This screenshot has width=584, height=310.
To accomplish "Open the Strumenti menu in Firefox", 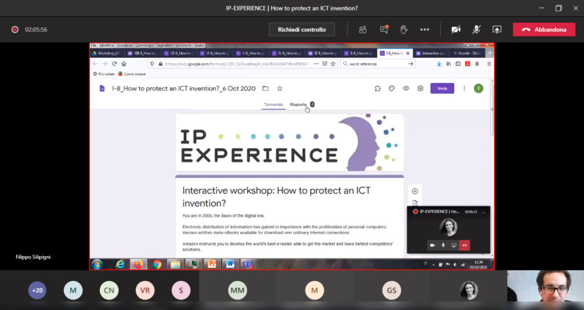I will pyautogui.click(x=184, y=45).
